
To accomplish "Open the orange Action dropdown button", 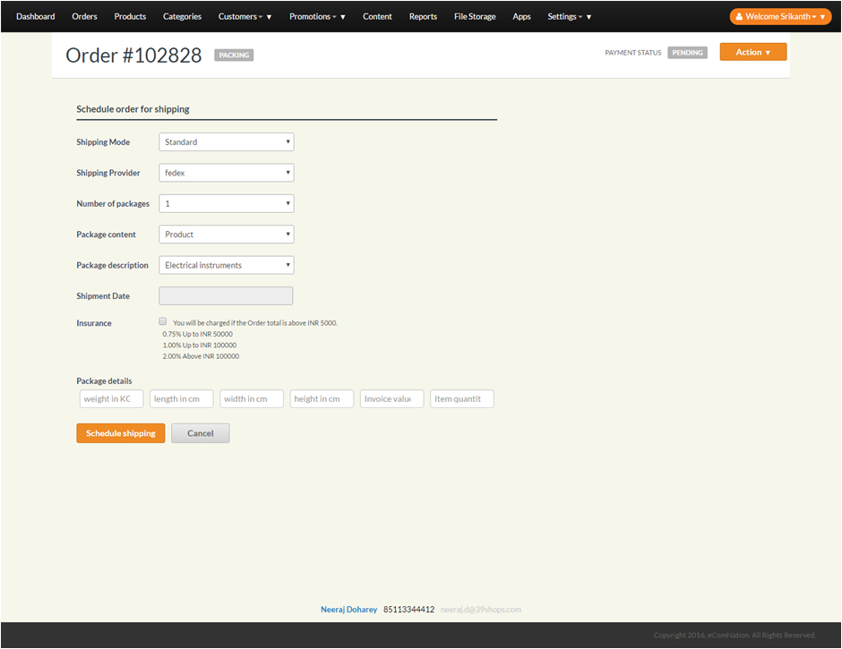I will point(752,52).
